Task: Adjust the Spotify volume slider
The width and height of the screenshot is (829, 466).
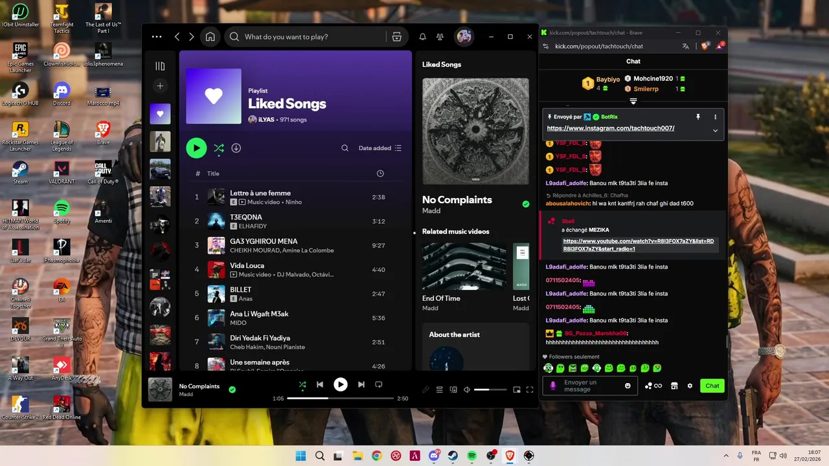Action: (x=490, y=390)
